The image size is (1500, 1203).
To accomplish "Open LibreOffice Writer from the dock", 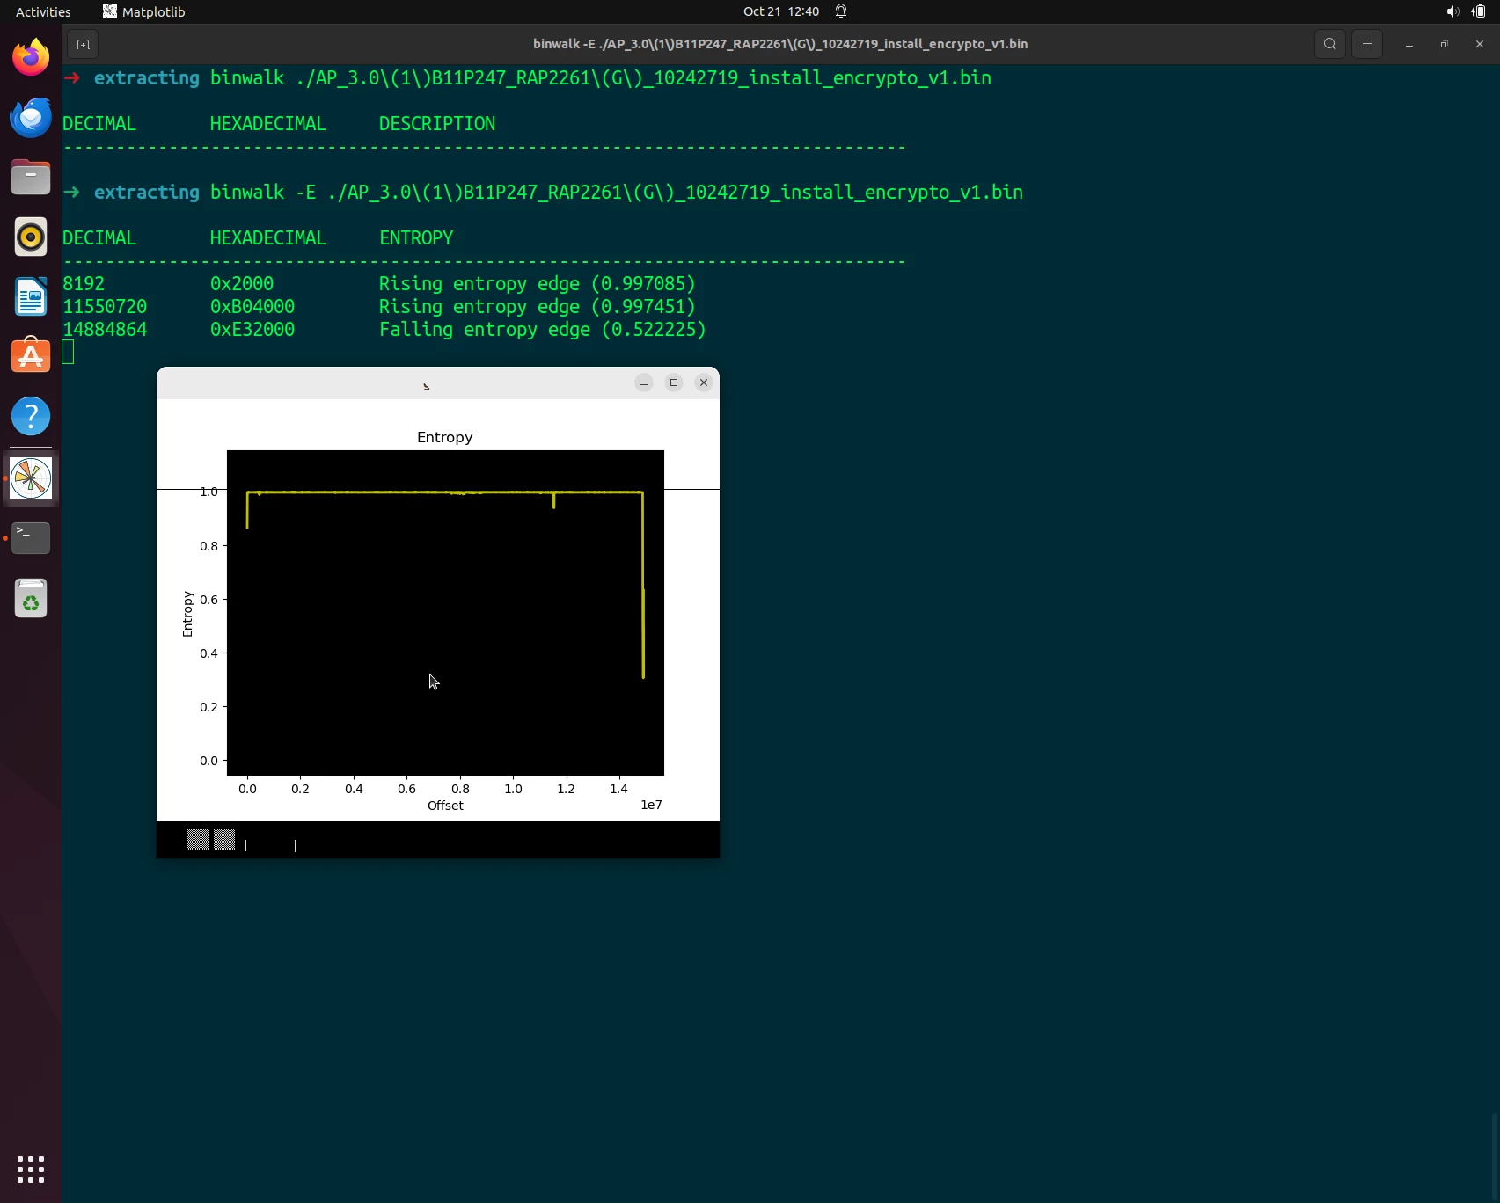I will [x=31, y=297].
